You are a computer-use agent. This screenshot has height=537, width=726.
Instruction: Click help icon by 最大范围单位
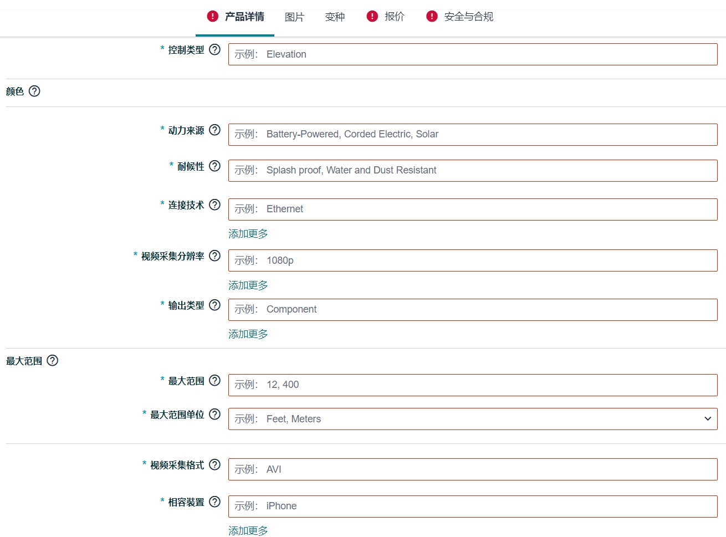214,415
